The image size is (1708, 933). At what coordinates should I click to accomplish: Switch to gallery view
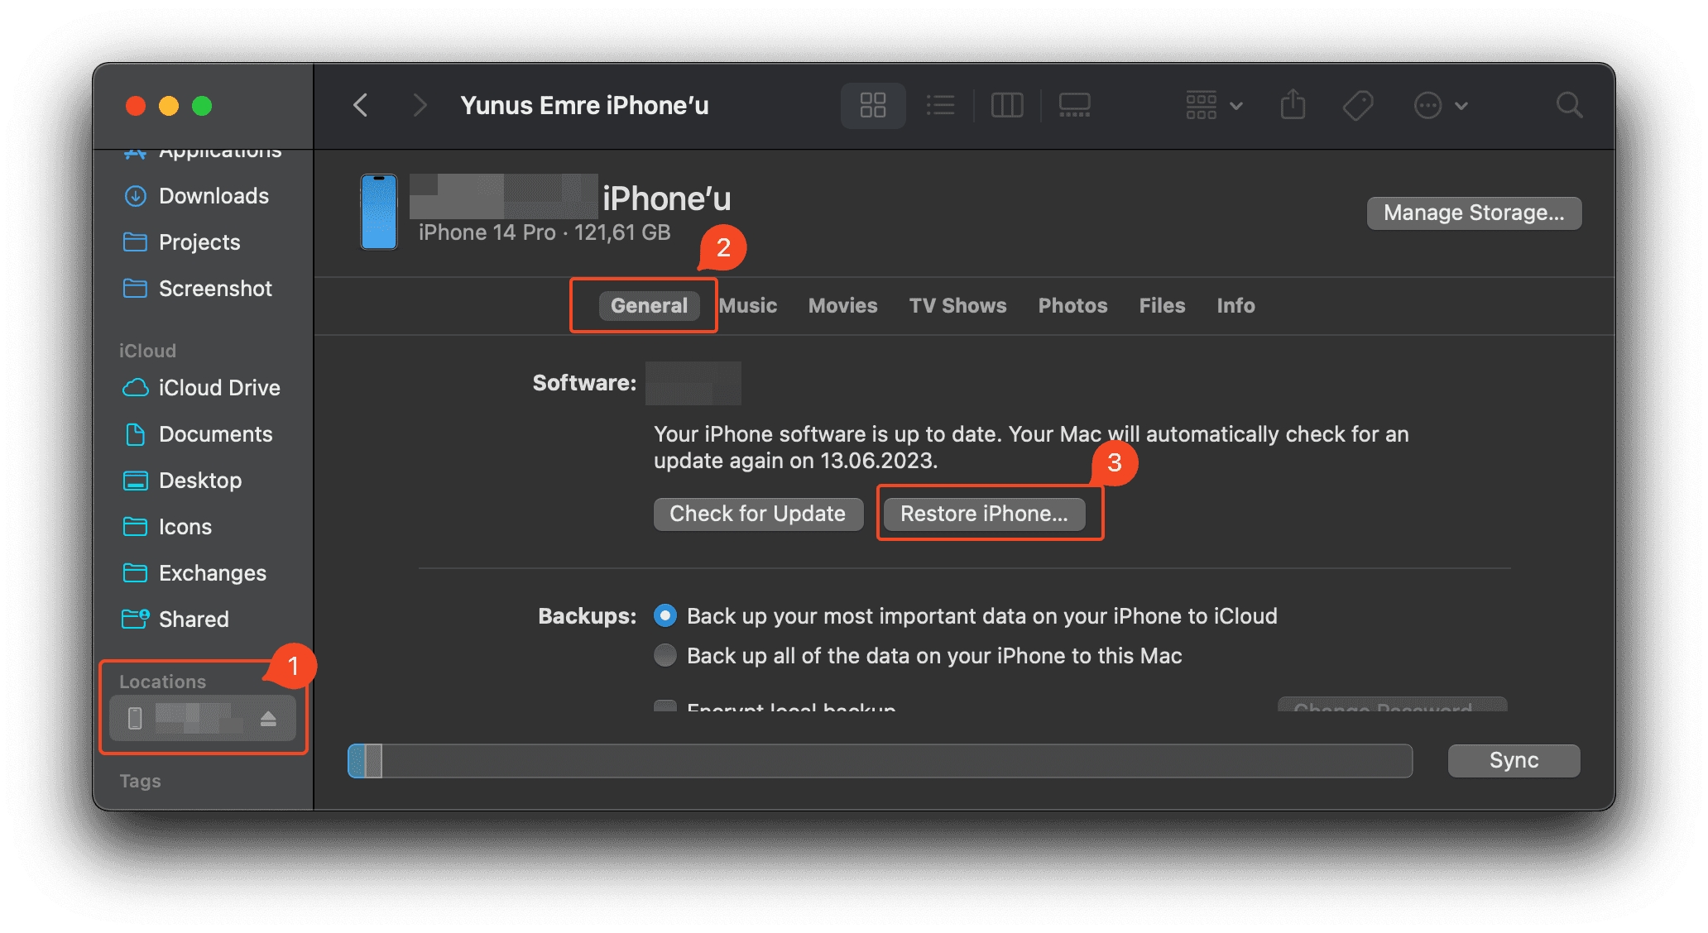click(1074, 105)
